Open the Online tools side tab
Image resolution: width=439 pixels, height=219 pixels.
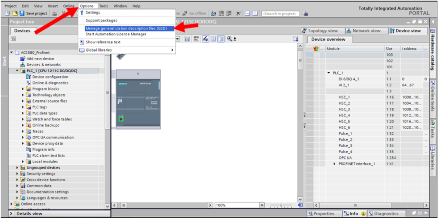coord(433,98)
